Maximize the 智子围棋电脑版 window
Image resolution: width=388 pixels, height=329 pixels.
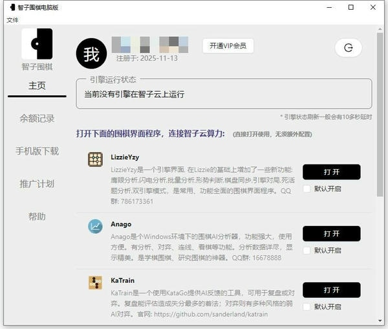(x=351, y=7)
